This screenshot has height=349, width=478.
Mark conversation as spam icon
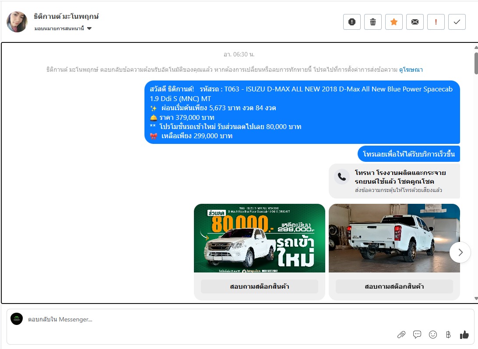[352, 22]
